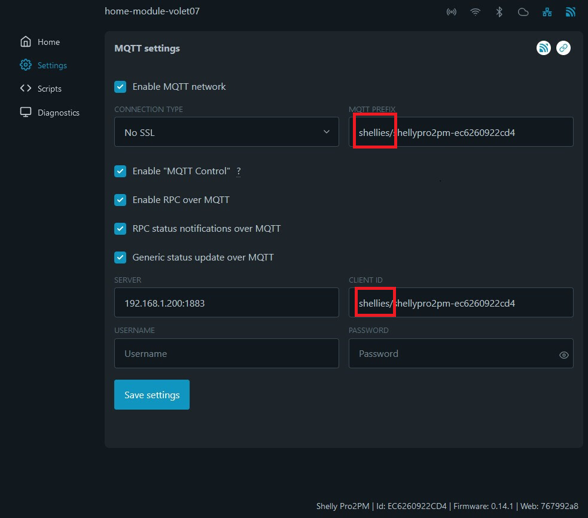The width and height of the screenshot is (588, 518).
Task: Open the Bluetooth status icon
Action: coord(499,11)
